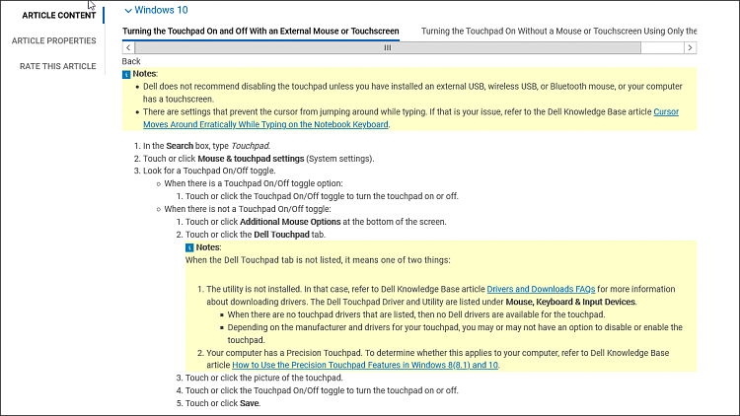Select tab Turning the Touchpad On and Off With an External Mouse
Image resolution: width=740 pixels, height=416 pixels.
coord(260,32)
